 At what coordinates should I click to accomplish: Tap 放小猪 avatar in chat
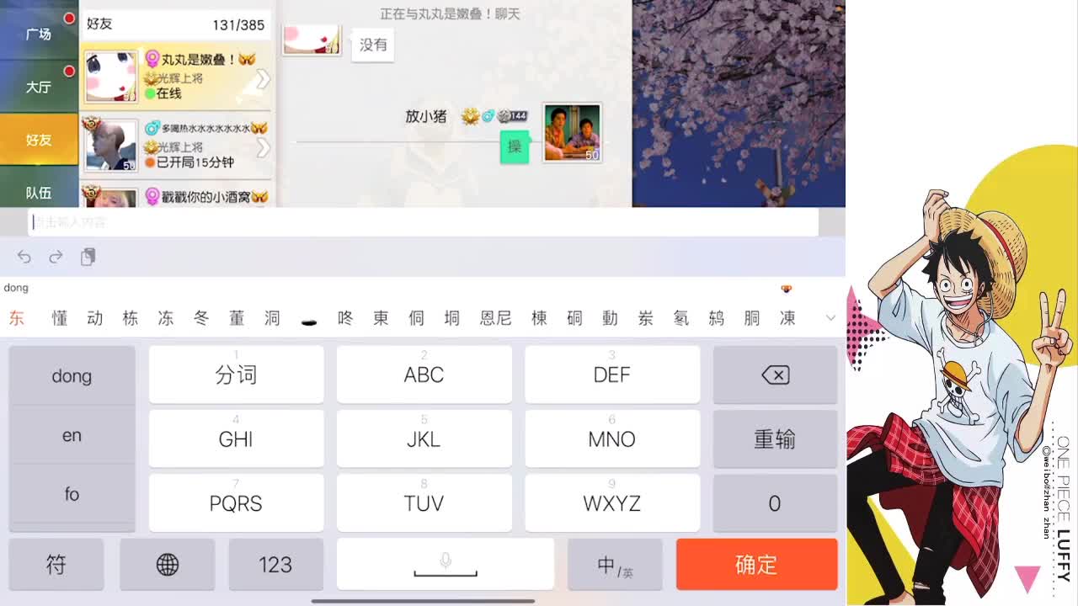(572, 133)
